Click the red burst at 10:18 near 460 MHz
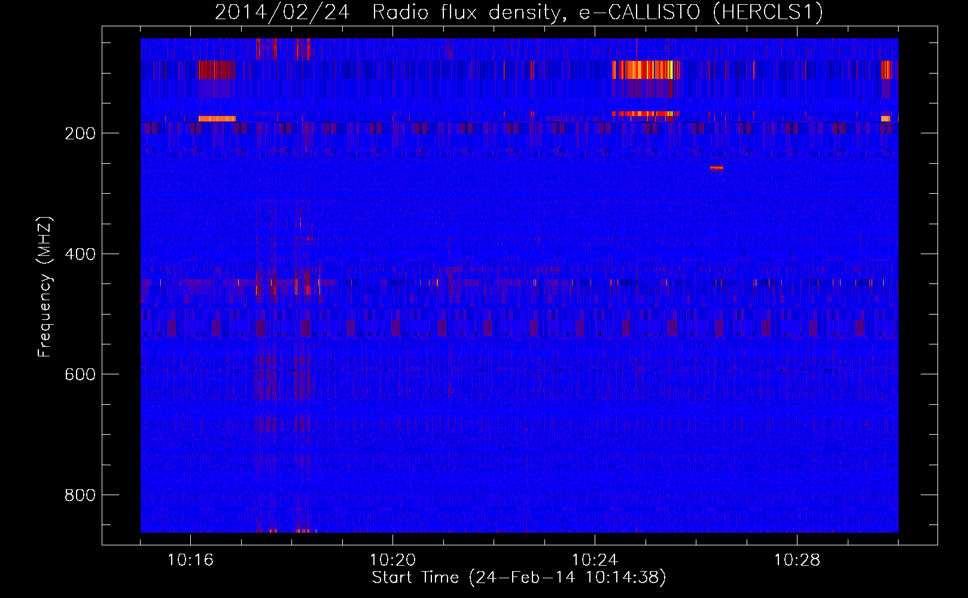Image resolution: width=968 pixels, height=598 pixels. (x=308, y=281)
